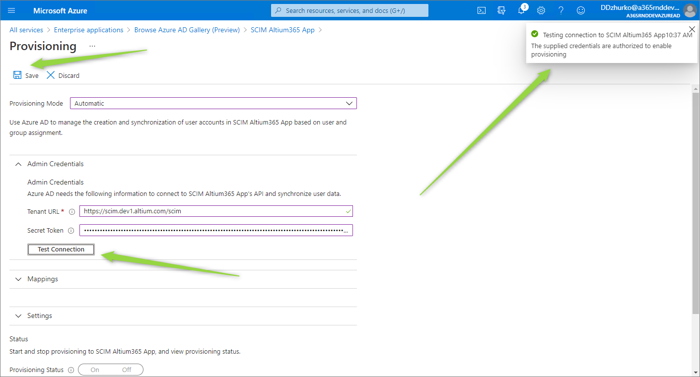Expand the Mappings section
The image size is (700, 377).
pyautogui.click(x=18, y=279)
